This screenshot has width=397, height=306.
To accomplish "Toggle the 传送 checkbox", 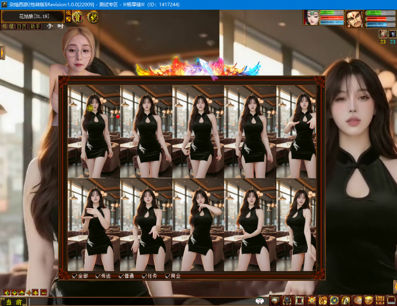I will pyautogui.click(x=98, y=276).
